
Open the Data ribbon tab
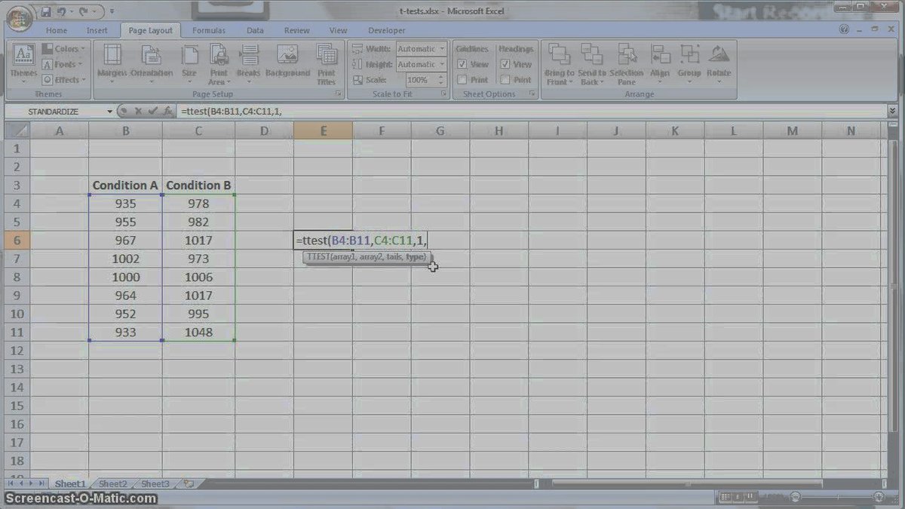coord(256,31)
